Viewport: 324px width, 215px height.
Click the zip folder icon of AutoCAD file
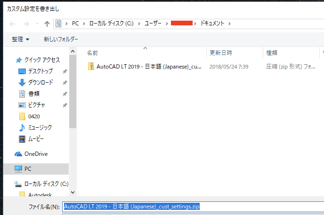[x=91, y=66]
